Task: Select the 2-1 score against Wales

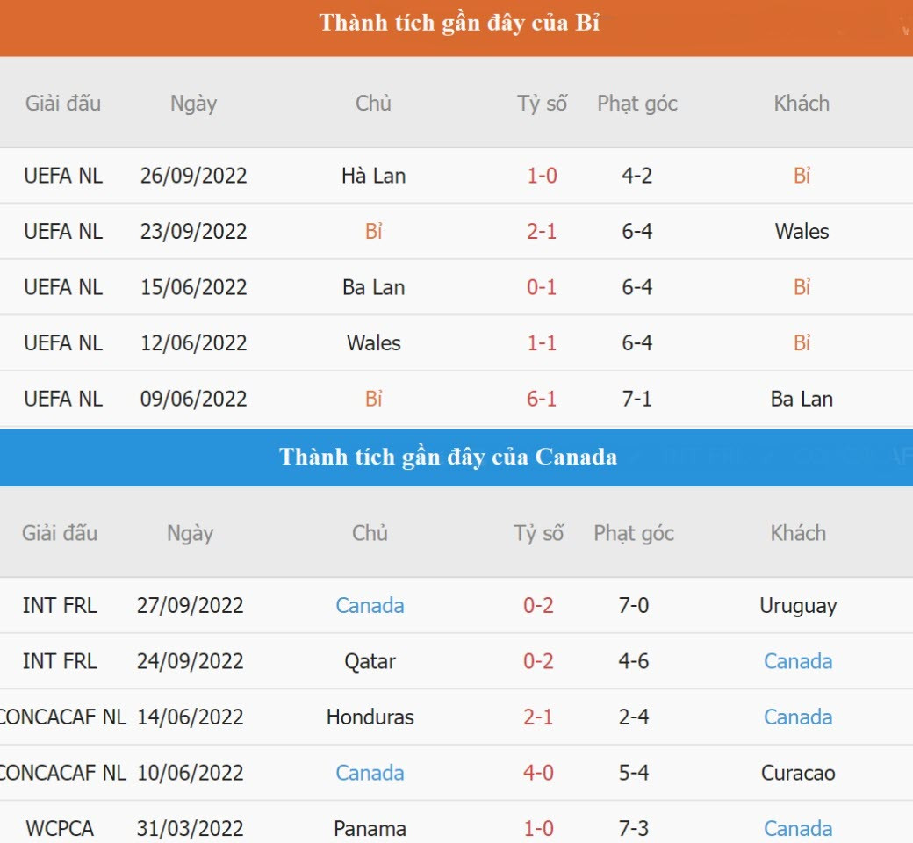Action: [542, 232]
